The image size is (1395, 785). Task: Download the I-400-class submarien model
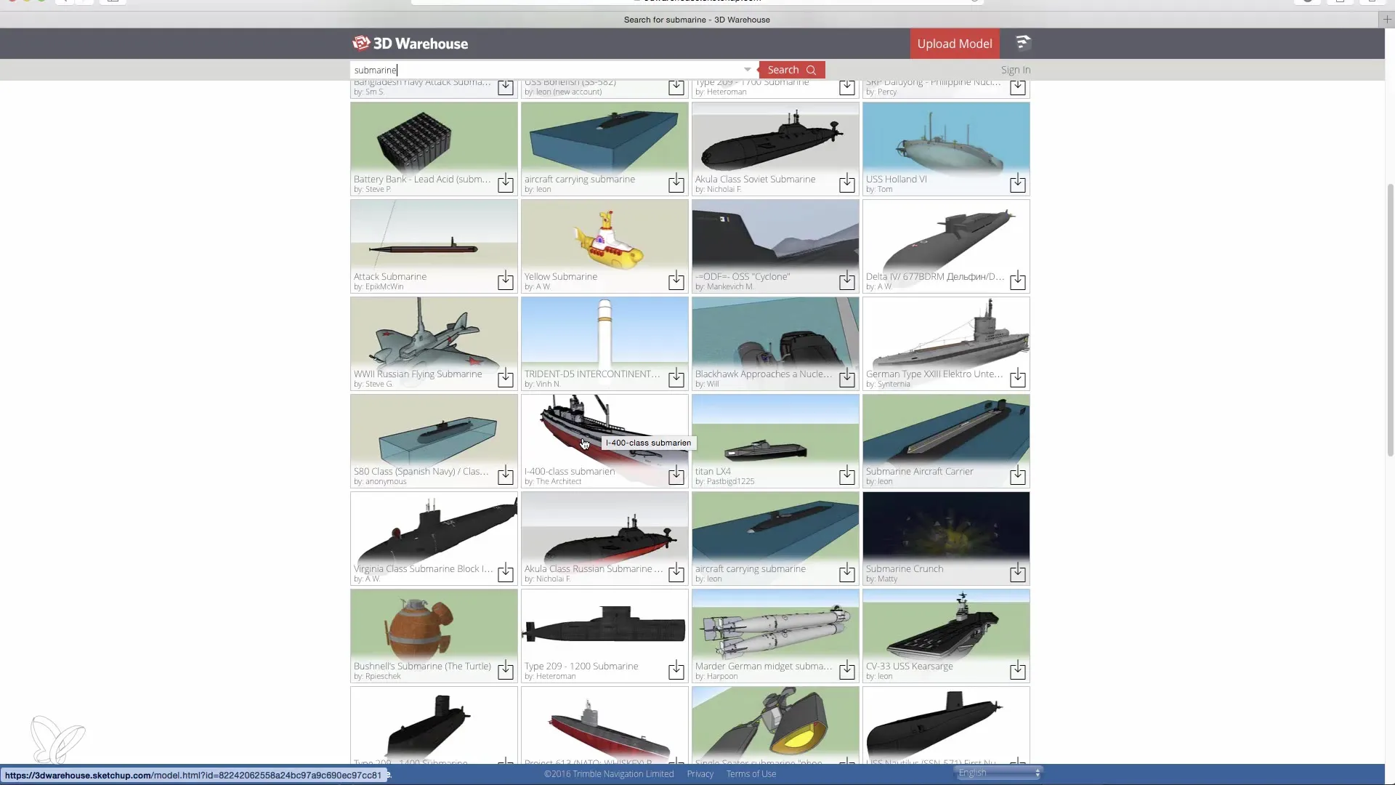click(x=676, y=475)
